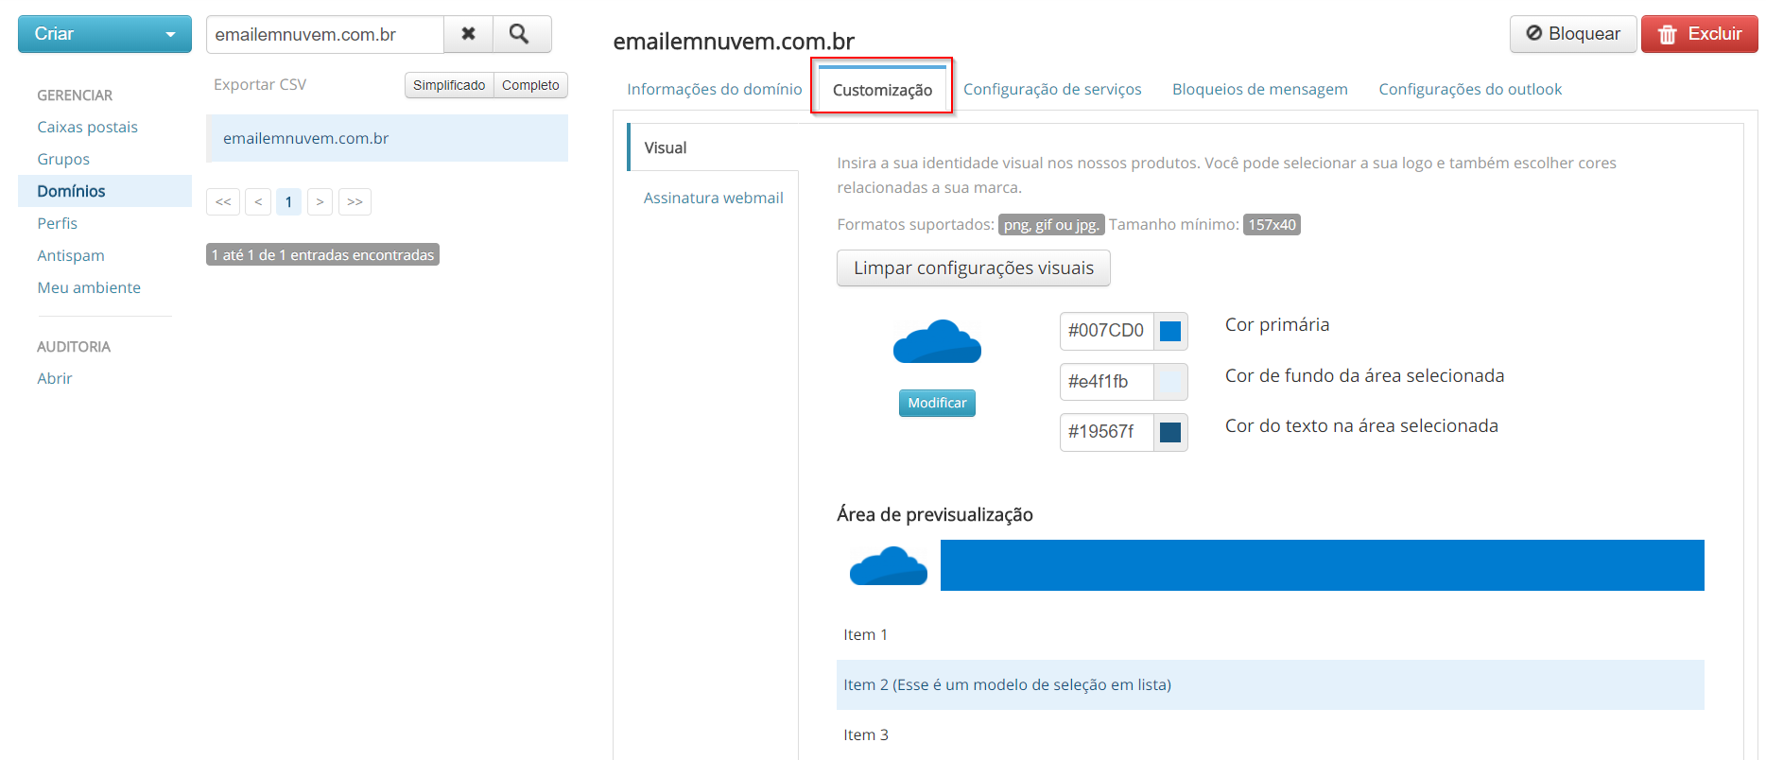Viewport: 1766px width, 760px height.
Task: Select the Simplificado export option
Action: click(449, 85)
